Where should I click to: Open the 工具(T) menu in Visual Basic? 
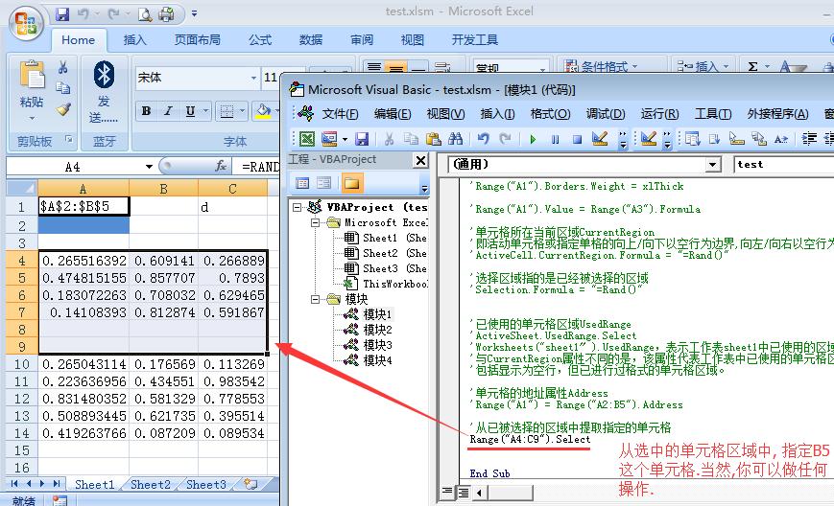(x=713, y=114)
